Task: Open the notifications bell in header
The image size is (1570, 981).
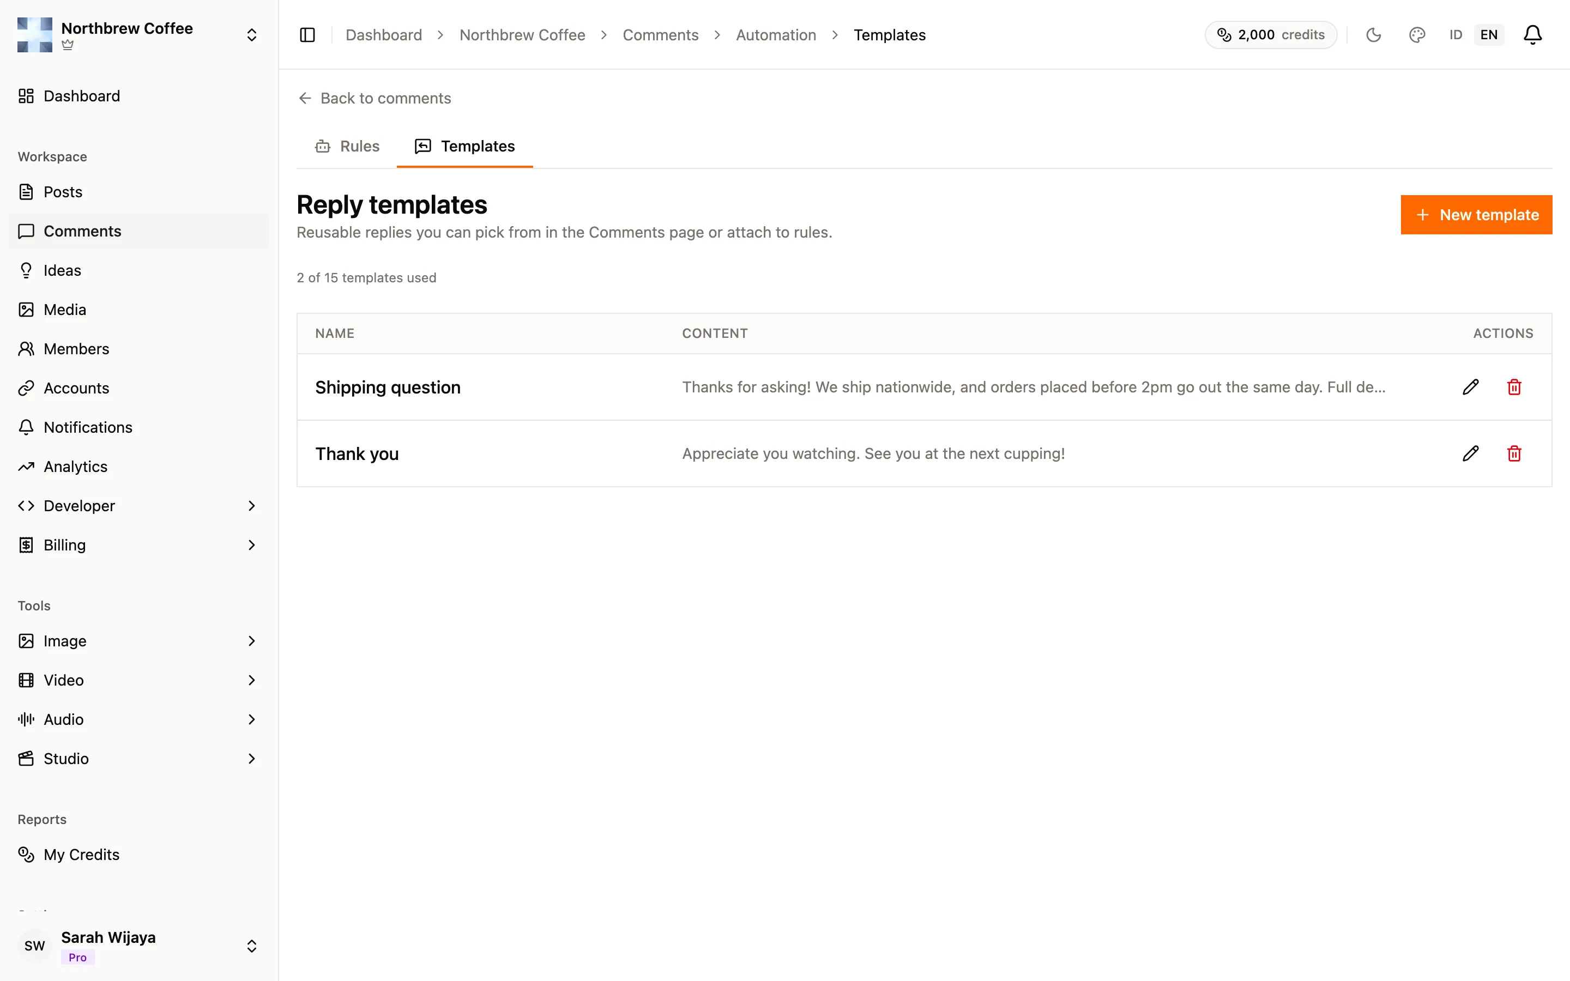Action: [1532, 35]
